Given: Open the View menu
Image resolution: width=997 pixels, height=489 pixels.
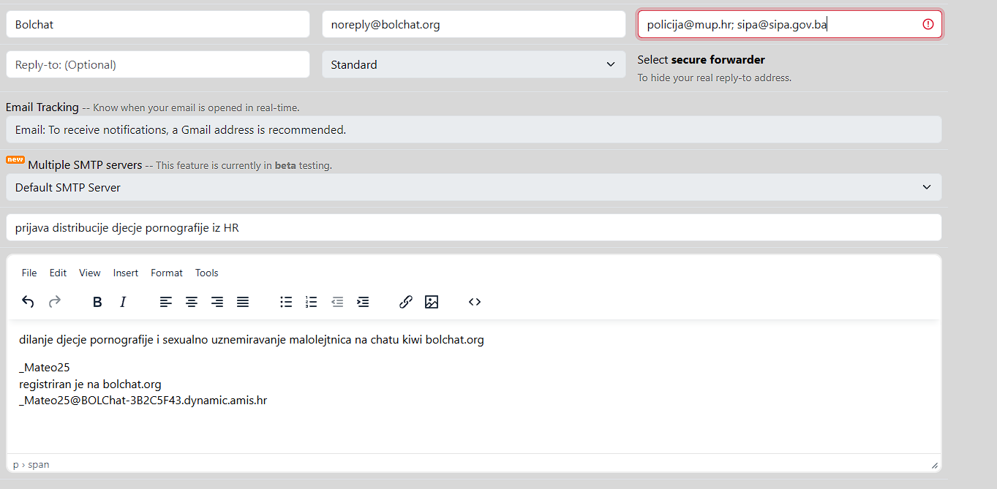Looking at the screenshot, I should [90, 273].
